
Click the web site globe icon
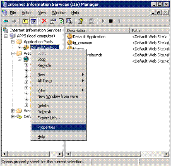click(26, 59)
